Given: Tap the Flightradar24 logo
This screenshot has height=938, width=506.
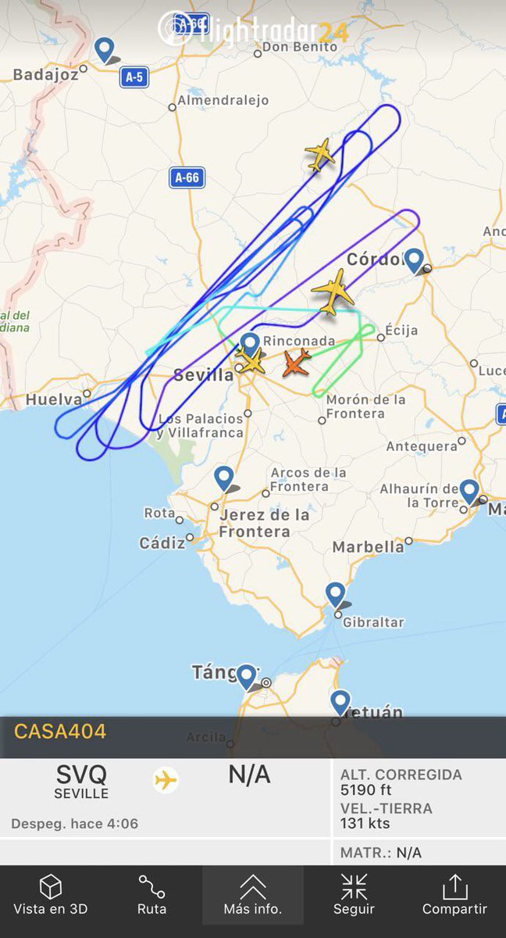Looking at the screenshot, I should 253,29.
